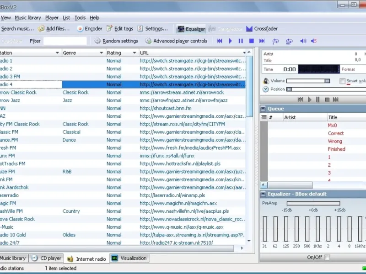Open the Crossfader panel
This screenshot has height=274, width=366.
(262, 29)
